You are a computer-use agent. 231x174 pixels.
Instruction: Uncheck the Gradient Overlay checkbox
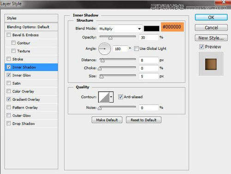point(9,99)
